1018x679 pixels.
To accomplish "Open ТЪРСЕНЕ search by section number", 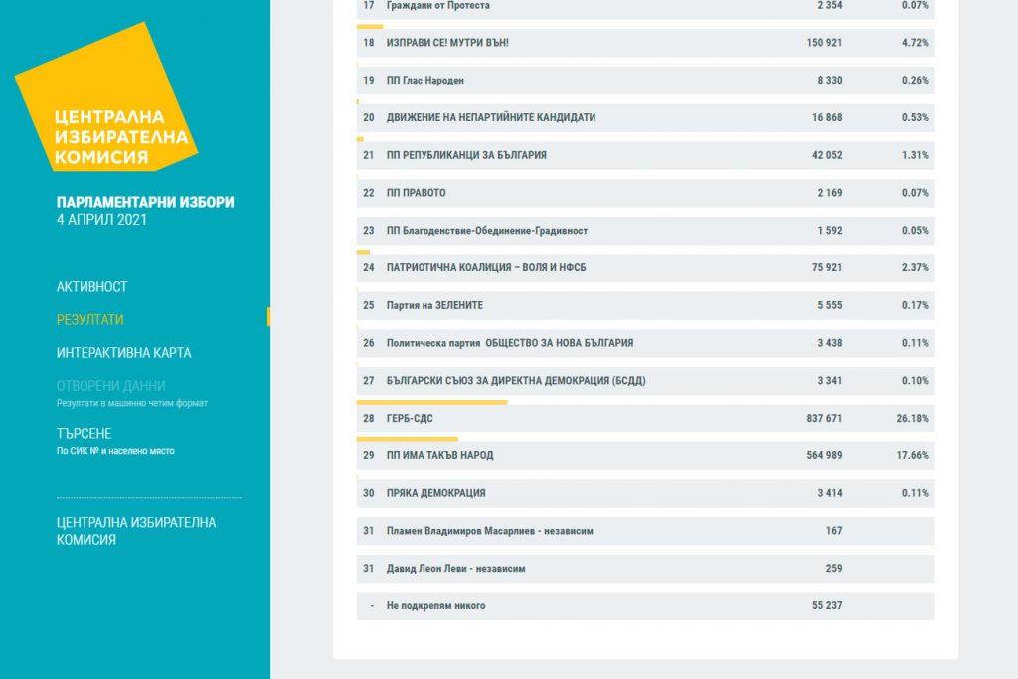I will coord(85,434).
